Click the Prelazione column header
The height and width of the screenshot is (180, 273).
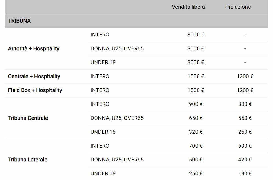[238, 7]
